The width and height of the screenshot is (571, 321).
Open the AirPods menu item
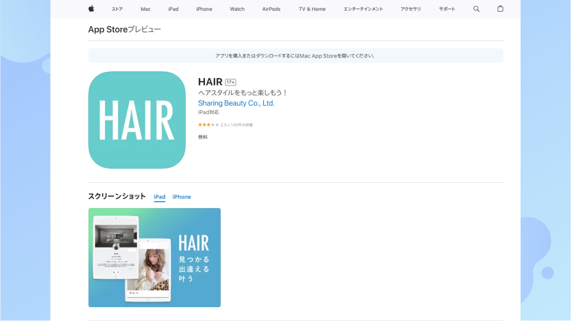tap(271, 9)
